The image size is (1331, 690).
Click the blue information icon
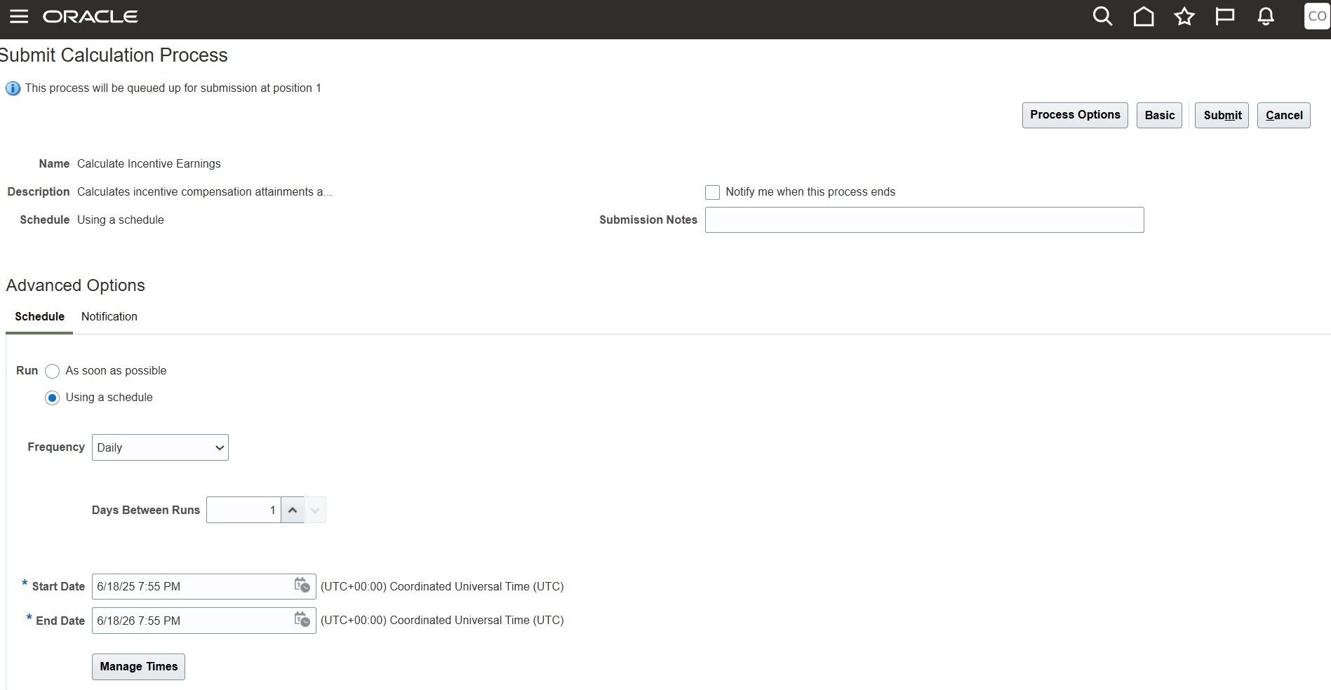point(13,88)
